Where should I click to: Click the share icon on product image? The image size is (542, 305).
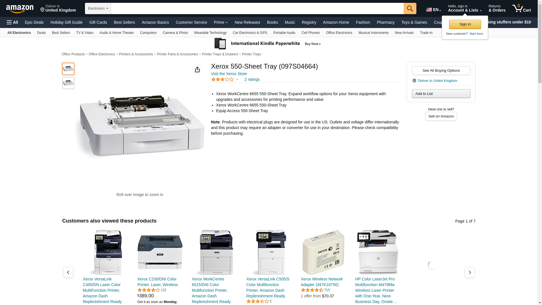click(197, 69)
